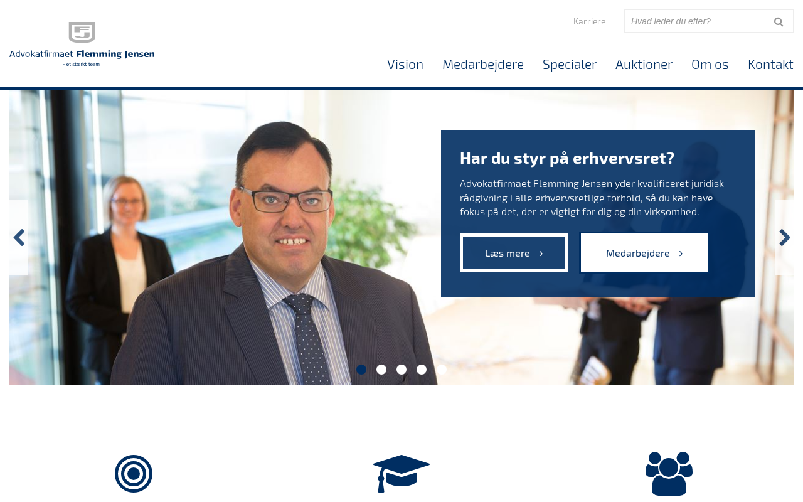The image size is (803, 502).
Task: Click the Medarbejdere button in the banner
Action: 644,253
